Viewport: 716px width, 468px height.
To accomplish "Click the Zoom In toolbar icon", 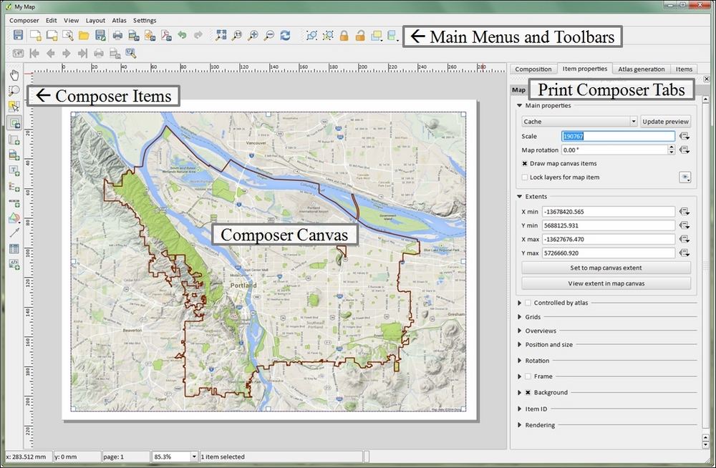I will click(253, 35).
